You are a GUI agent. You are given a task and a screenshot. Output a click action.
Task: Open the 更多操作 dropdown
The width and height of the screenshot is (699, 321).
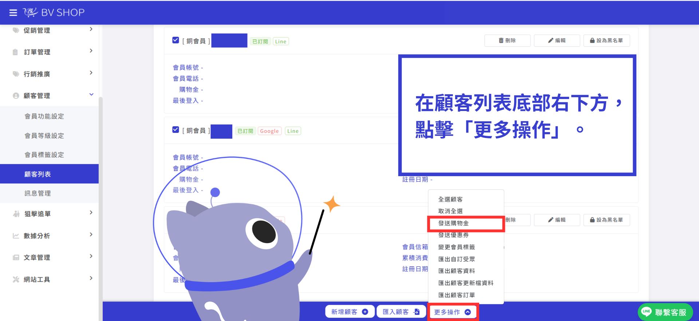(x=453, y=312)
